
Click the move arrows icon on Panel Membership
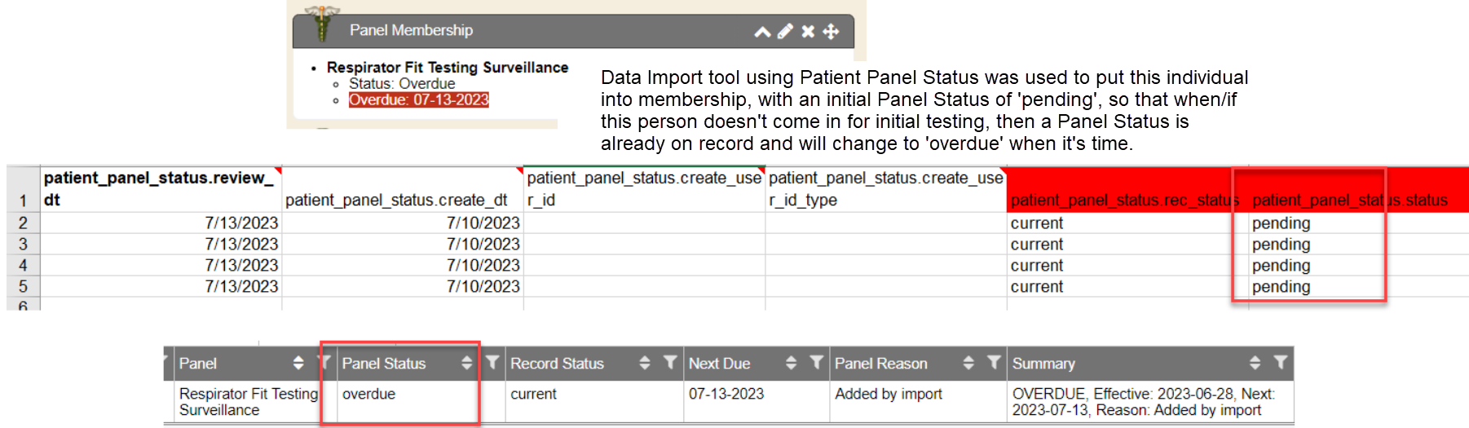click(831, 32)
